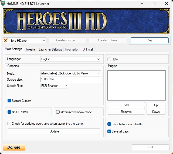
Task: Click the Create shortcut... button
Action: click(x=67, y=40)
